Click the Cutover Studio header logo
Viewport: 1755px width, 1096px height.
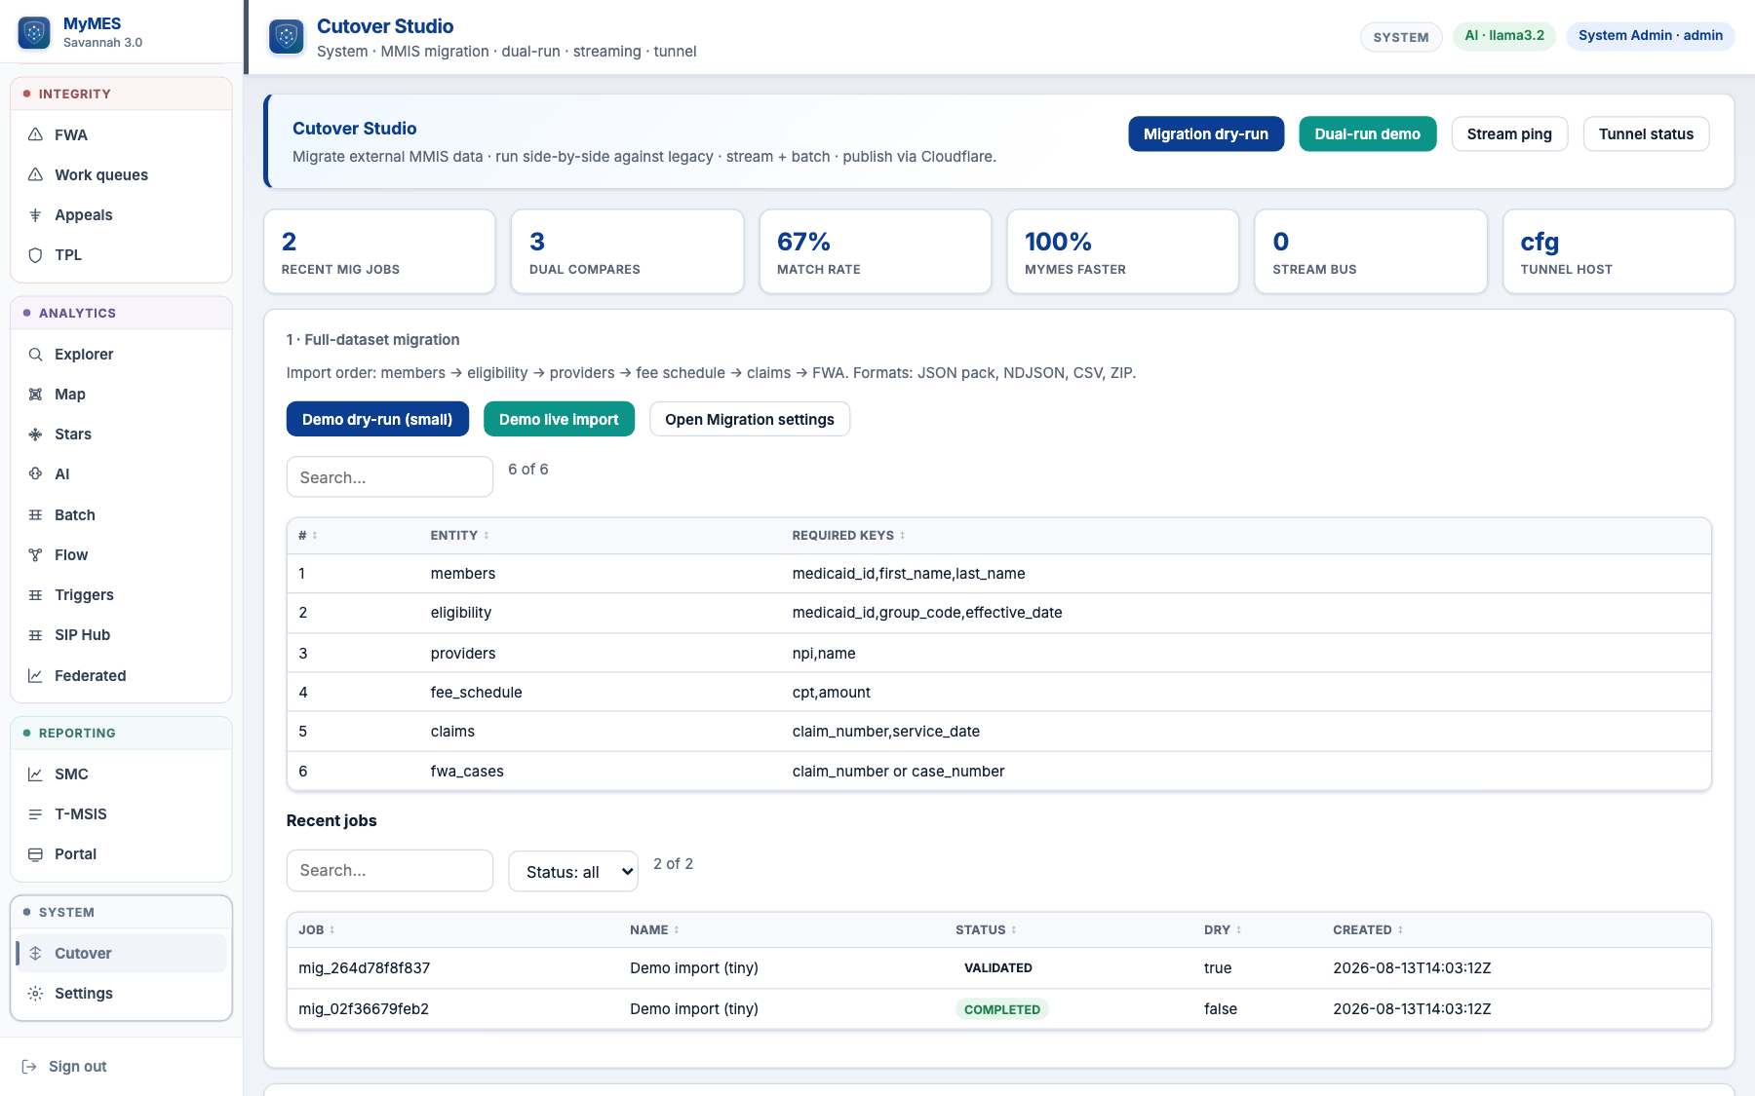click(286, 37)
